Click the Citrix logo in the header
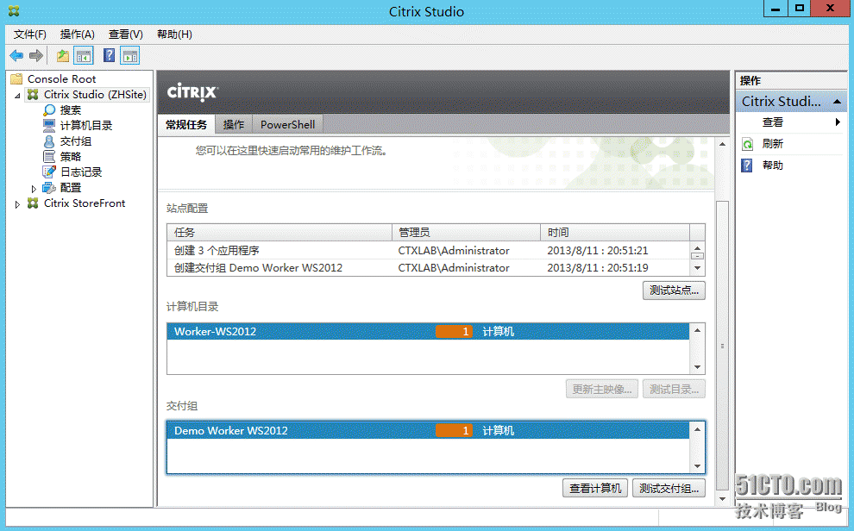 pyautogui.click(x=192, y=92)
